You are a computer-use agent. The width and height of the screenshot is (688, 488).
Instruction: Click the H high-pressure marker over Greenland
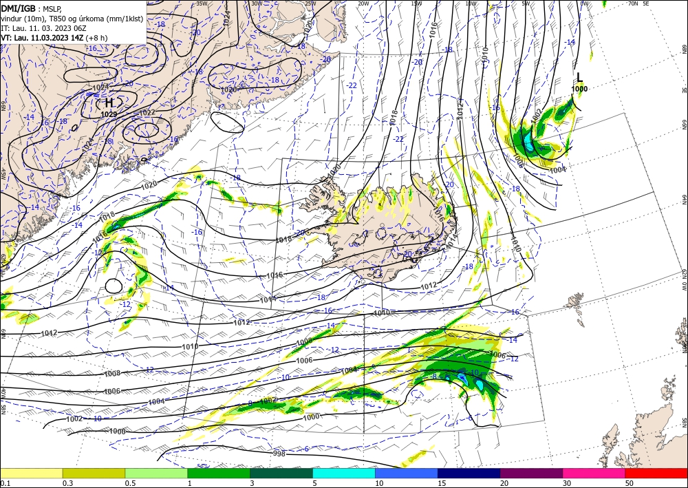pos(109,103)
